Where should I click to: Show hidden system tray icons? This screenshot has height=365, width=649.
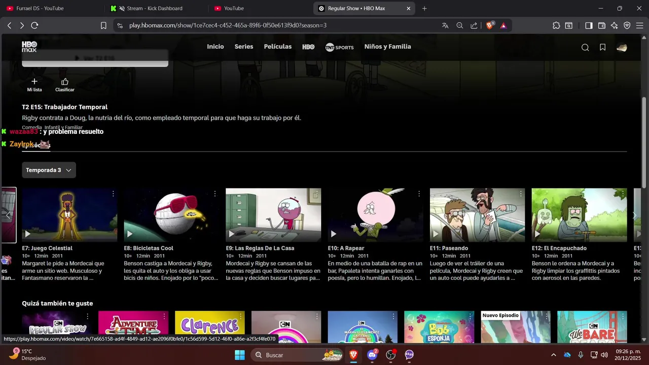click(553, 355)
